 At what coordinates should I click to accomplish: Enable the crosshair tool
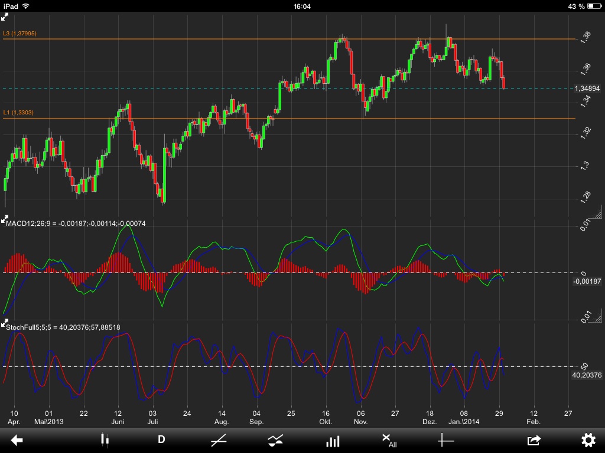(x=447, y=441)
